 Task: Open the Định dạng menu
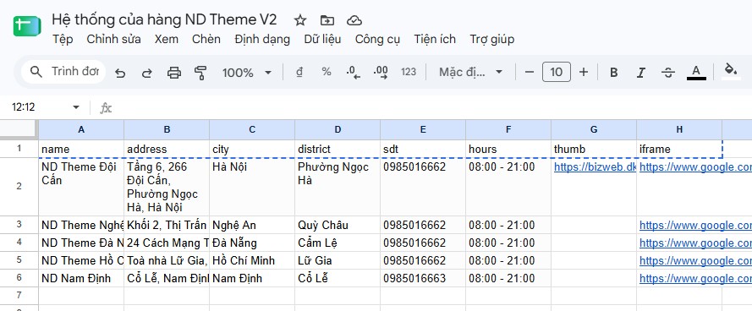(x=262, y=39)
